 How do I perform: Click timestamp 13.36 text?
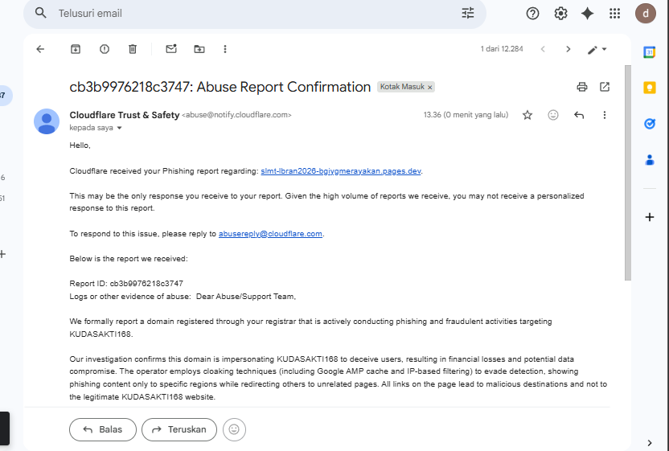466,115
